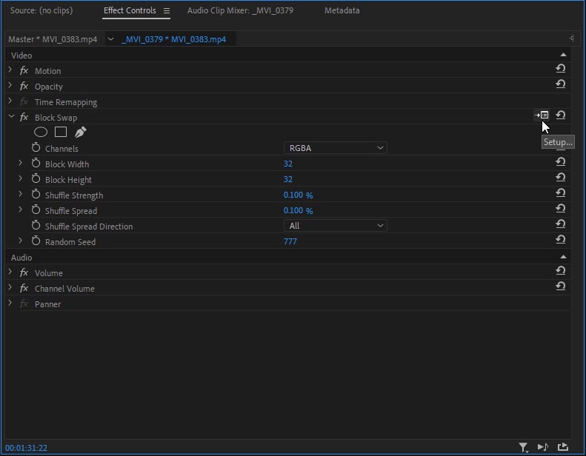586x456 pixels.
Task: Create 4-point polygon mask tool
Action: (x=61, y=132)
